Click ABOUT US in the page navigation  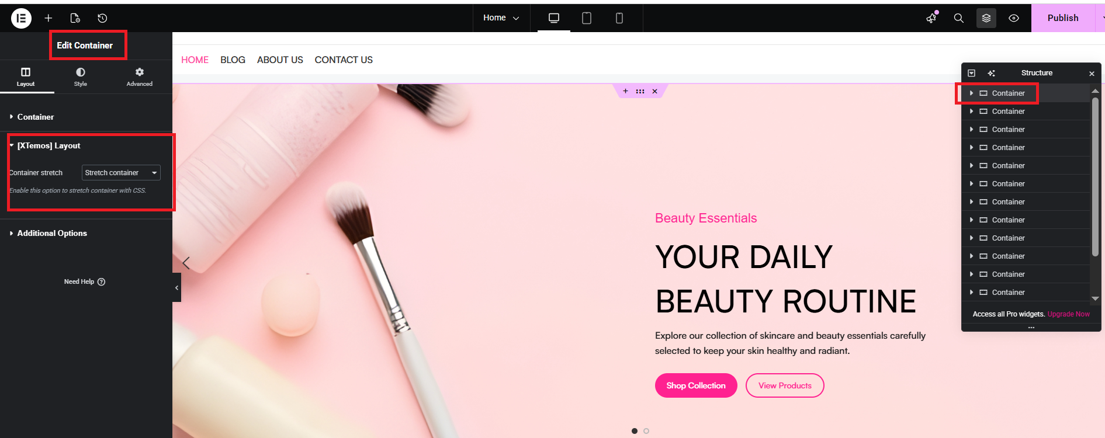pyautogui.click(x=280, y=60)
